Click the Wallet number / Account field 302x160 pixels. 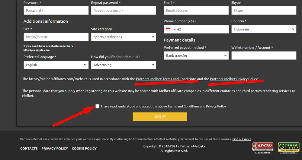[x=264, y=56]
